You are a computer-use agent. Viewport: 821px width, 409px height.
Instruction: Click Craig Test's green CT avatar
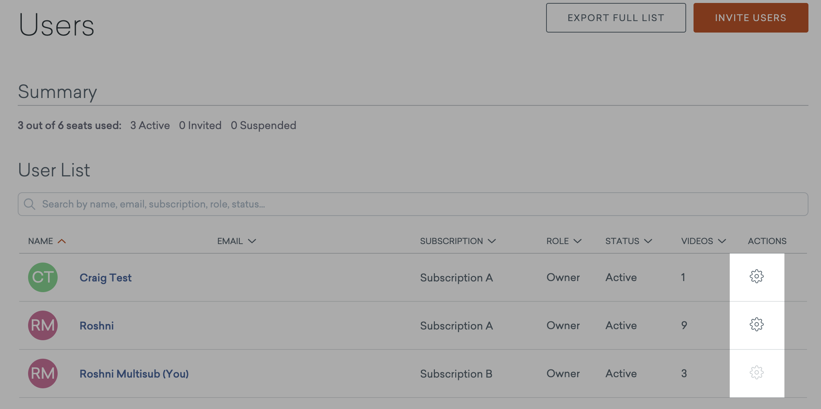tap(43, 277)
